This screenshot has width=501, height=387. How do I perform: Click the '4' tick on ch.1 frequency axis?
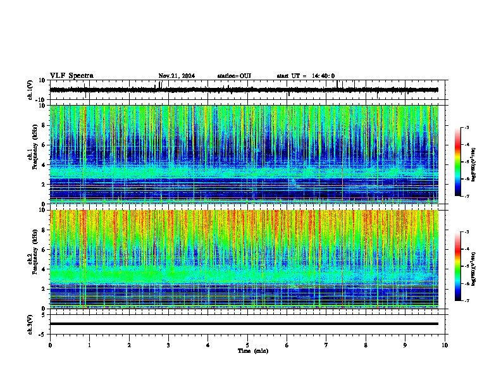pyautogui.click(x=44, y=165)
